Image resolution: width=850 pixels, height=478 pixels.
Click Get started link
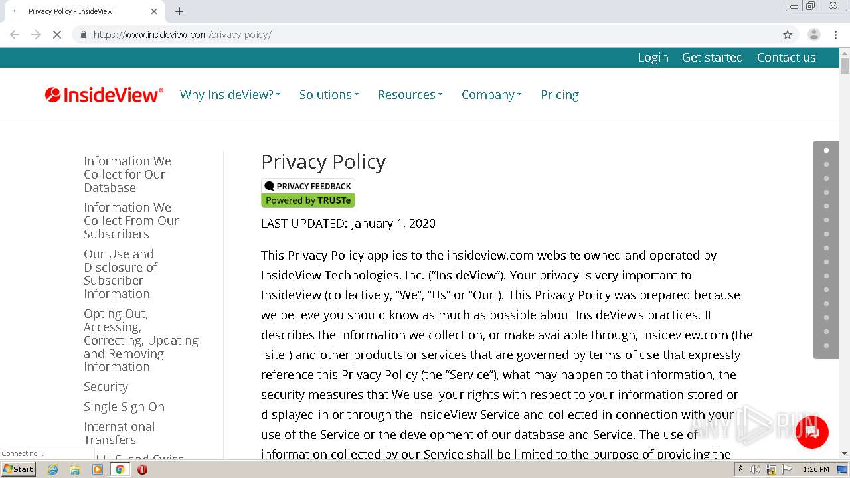[713, 58]
